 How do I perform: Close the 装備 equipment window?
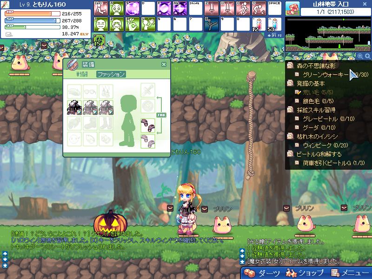click(164, 64)
